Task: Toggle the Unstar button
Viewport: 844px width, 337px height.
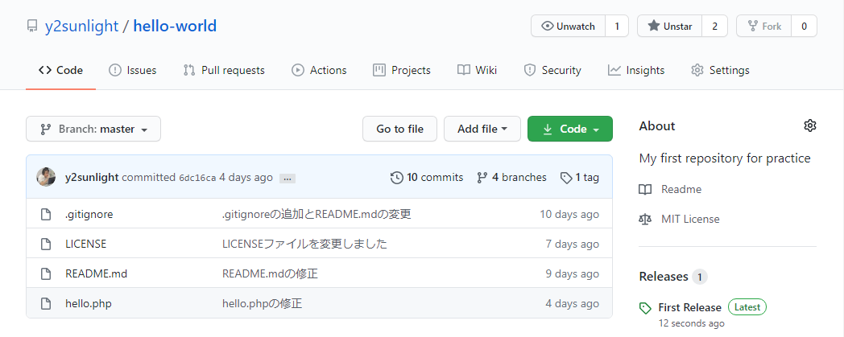Action: click(x=669, y=26)
